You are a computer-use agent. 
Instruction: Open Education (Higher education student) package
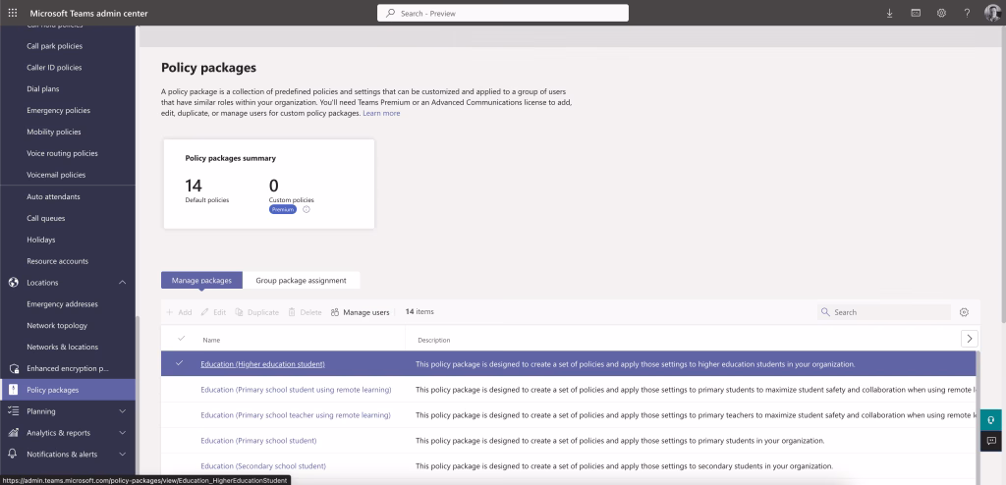pyautogui.click(x=262, y=363)
